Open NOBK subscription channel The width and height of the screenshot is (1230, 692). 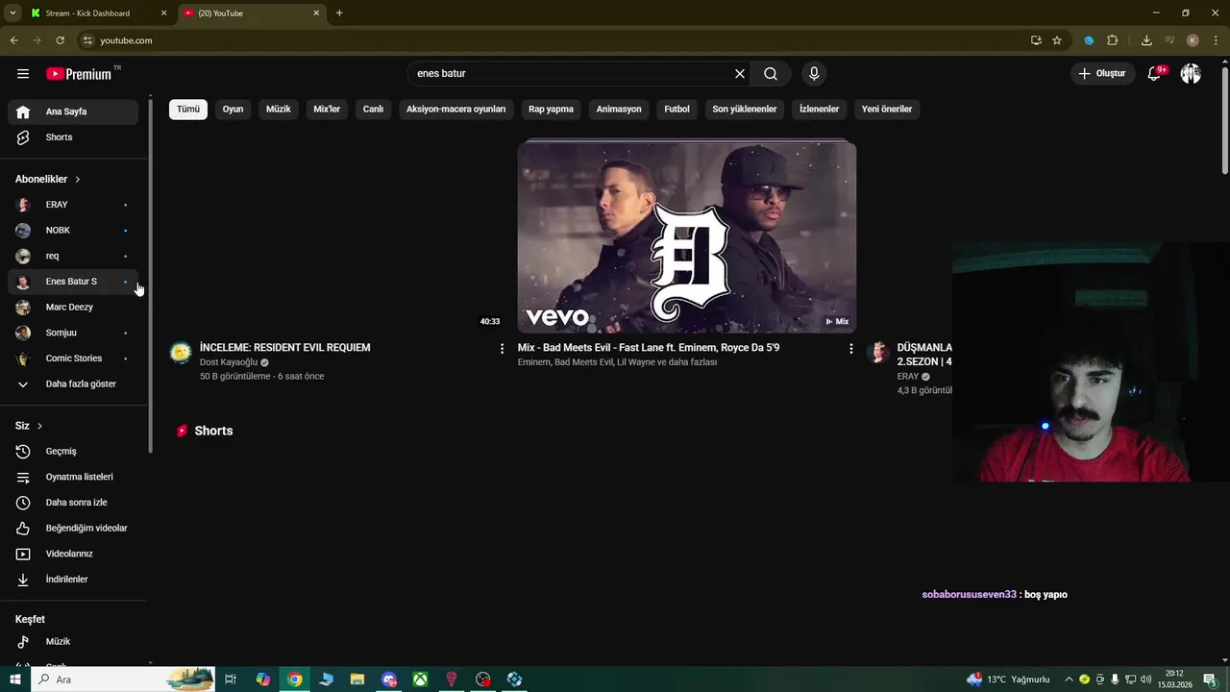[73, 231]
